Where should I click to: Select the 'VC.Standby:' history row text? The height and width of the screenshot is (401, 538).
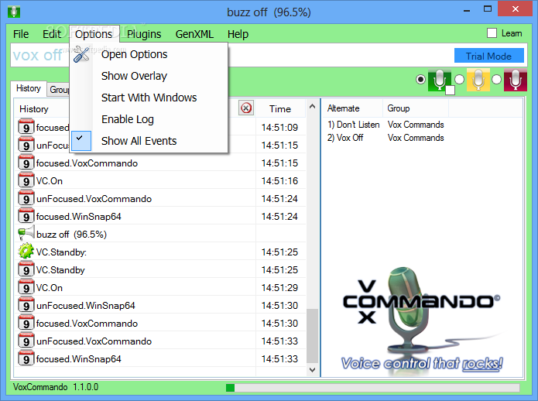coord(61,252)
